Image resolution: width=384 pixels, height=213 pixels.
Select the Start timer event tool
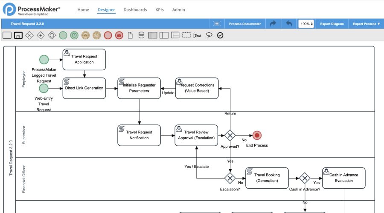click(x=74, y=35)
